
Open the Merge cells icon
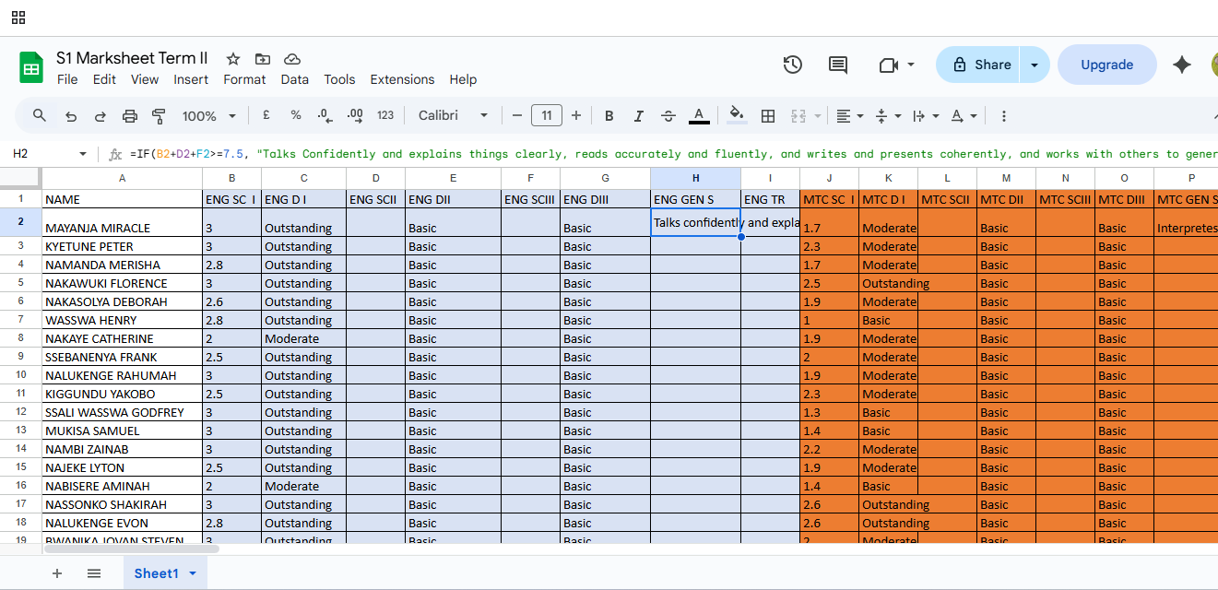point(798,115)
